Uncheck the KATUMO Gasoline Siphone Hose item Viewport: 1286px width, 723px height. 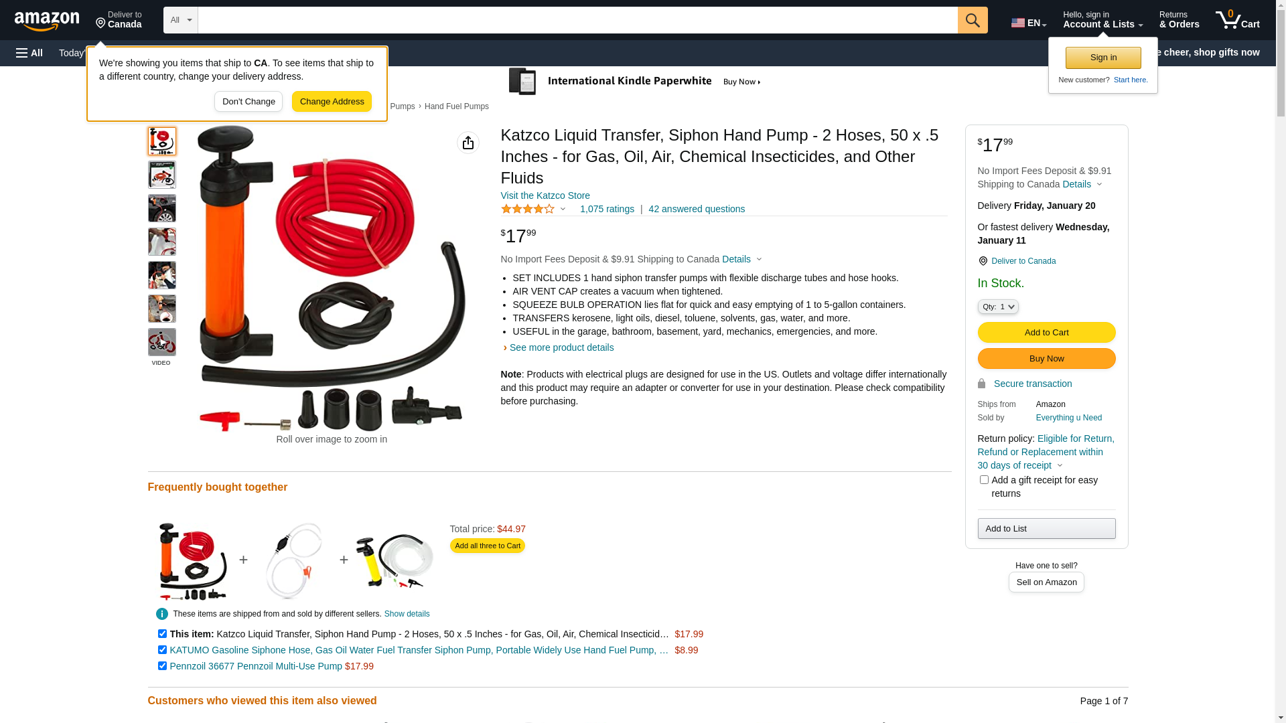point(162,650)
